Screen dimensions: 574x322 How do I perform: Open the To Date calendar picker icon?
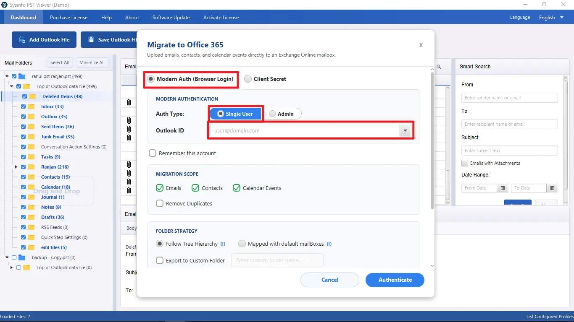click(553, 188)
